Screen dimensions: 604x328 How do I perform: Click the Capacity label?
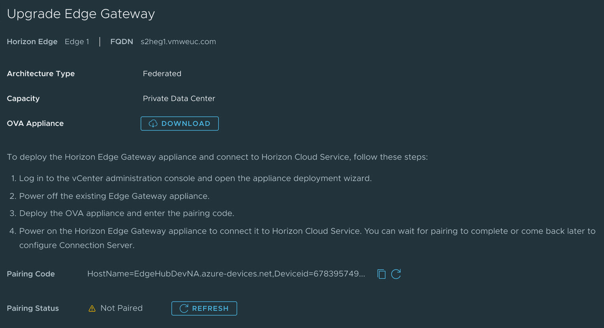[x=23, y=98]
